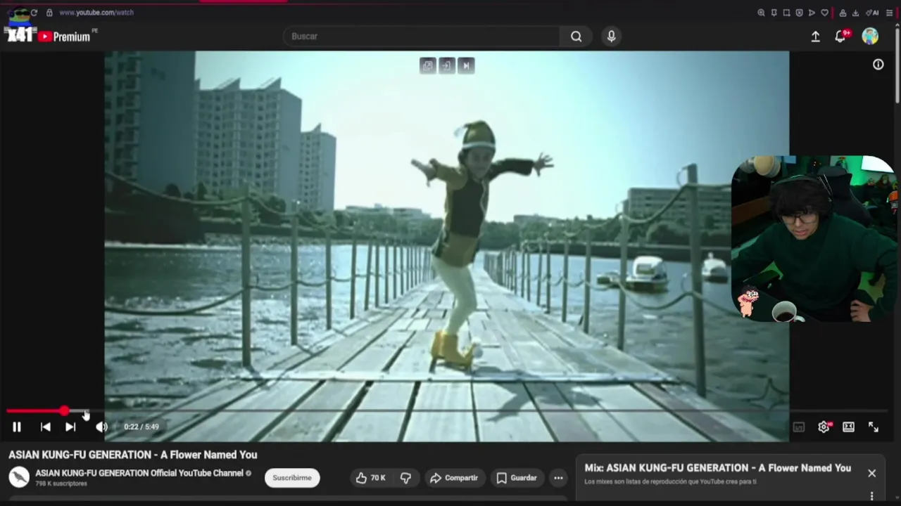Start voice search with the microphone
The image size is (901, 506).
[x=611, y=37]
